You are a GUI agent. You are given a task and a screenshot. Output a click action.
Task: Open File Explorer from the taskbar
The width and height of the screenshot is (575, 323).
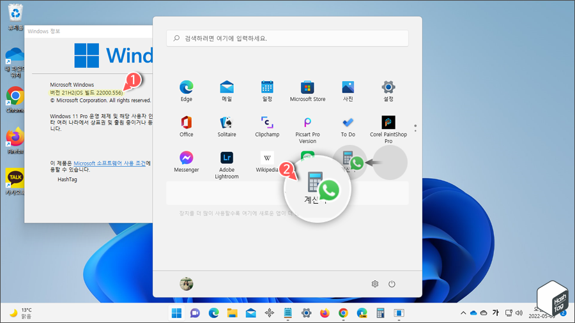232,313
